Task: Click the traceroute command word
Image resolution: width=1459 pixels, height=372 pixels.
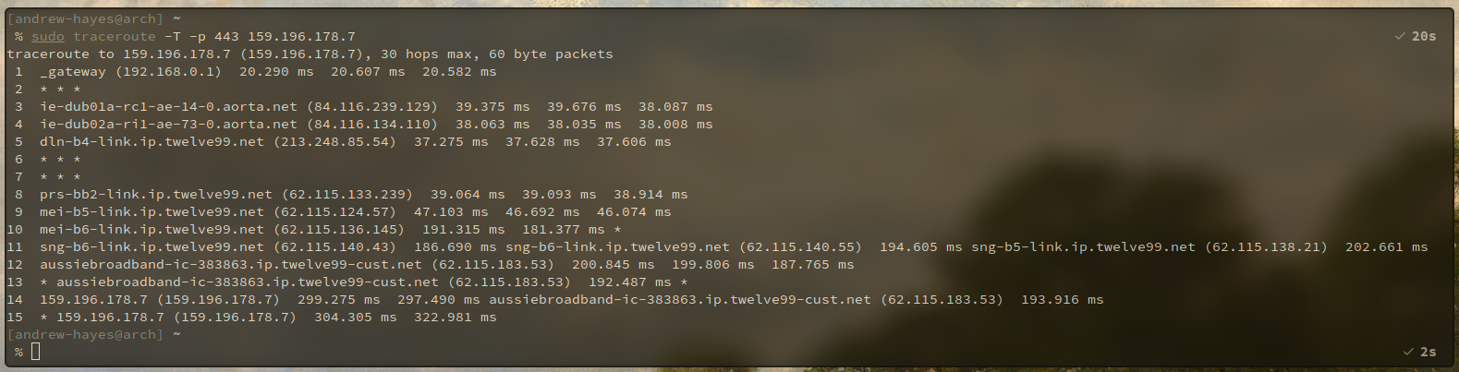Action: point(115,37)
